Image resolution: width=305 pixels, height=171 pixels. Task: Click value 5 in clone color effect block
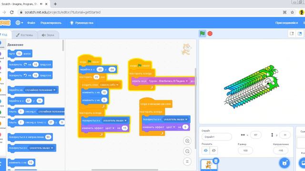[185, 127]
